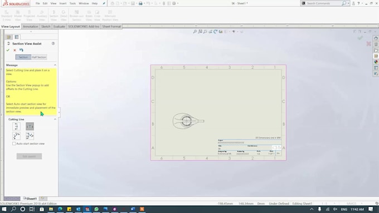
Task: Select the Sheet1 tab at the bottom
Action: (x=30, y=199)
